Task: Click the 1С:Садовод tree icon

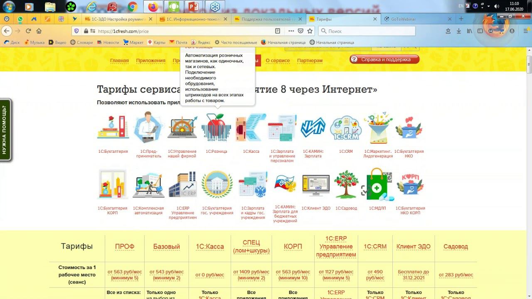Action: point(346,184)
